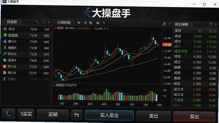Click the green check icon beside 成选投
The image size is (219, 123).
(5, 35)
